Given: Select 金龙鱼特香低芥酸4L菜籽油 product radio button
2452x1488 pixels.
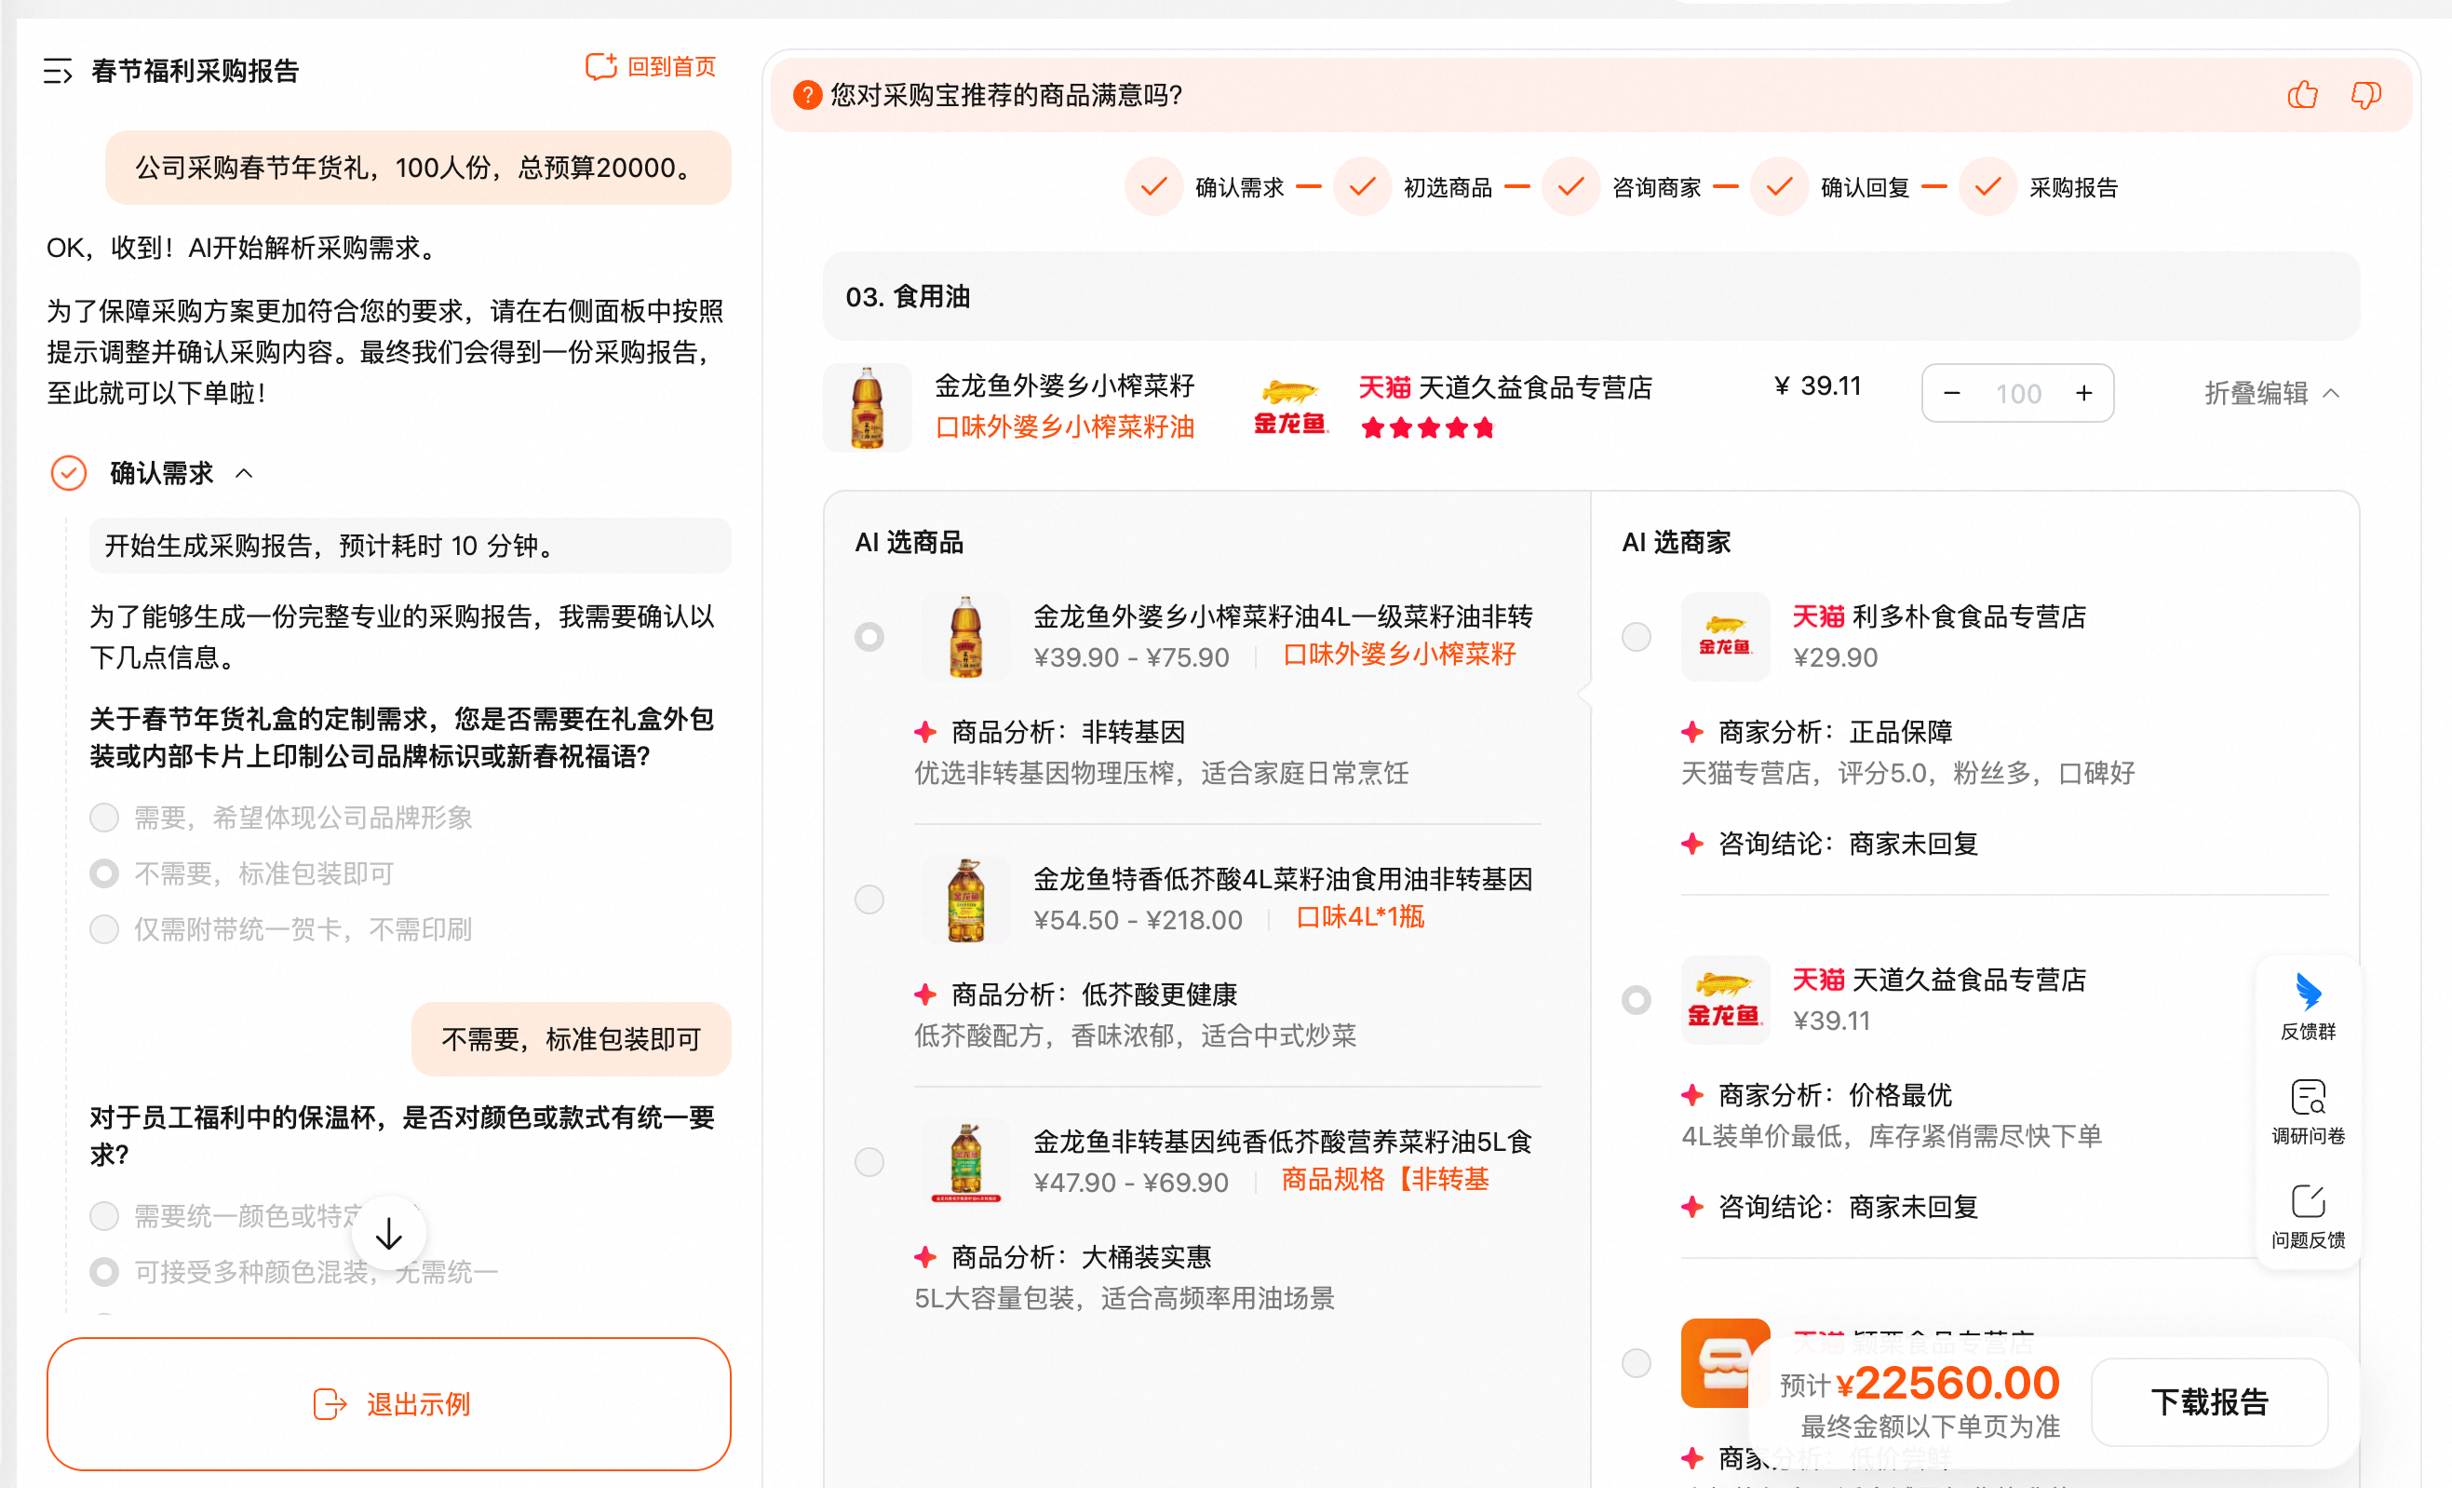Looking at the screenshot, I should point(869,900).
